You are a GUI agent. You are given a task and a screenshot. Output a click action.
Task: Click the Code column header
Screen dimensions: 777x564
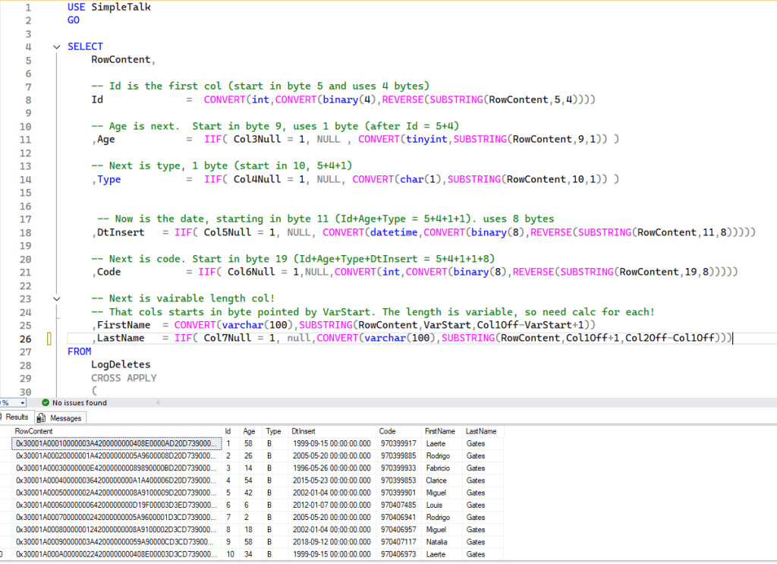[x=387, y=430]
